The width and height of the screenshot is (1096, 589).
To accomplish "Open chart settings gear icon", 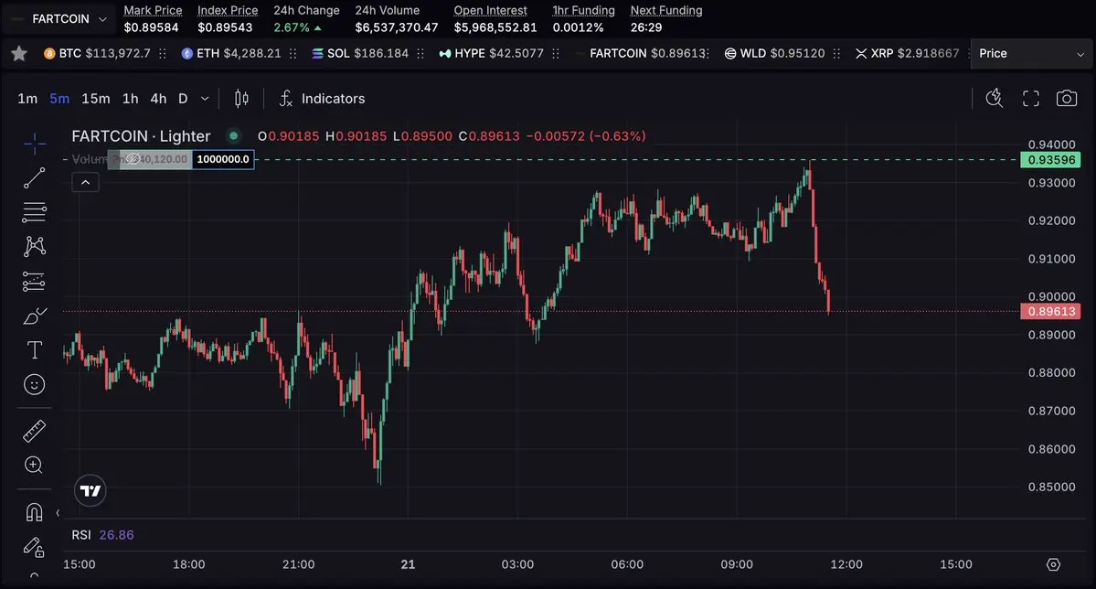I will pos(1053,564).
